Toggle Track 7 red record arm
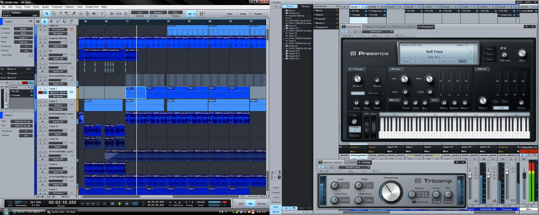The image size is (539, 215). coord(40,92)
